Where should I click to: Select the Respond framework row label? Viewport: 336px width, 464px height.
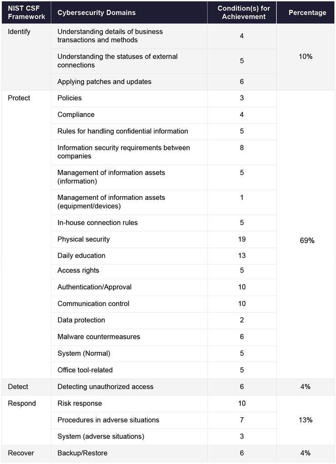(x=21, y=404)
